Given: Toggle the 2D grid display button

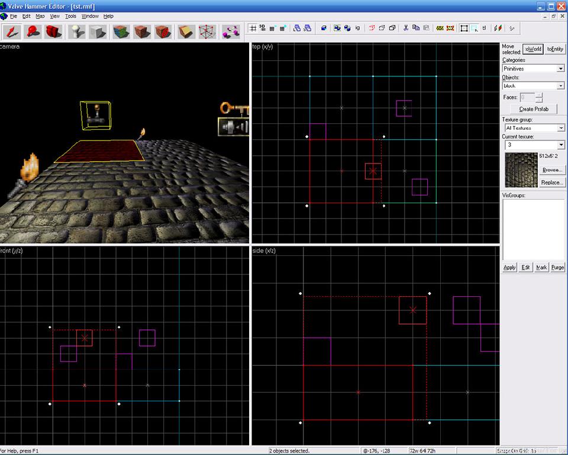Looking at the screenshot, I should (x=253, y=28).
